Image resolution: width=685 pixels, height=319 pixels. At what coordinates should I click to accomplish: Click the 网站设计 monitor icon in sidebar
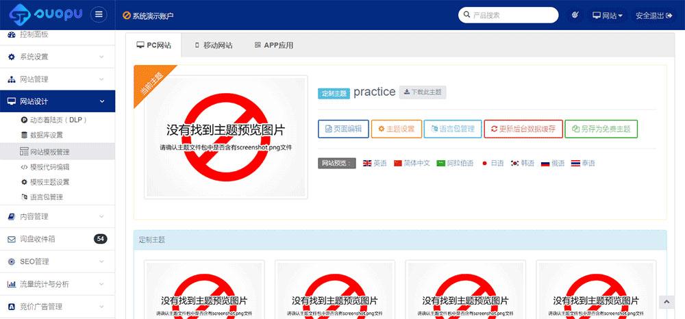click(12, 101)
